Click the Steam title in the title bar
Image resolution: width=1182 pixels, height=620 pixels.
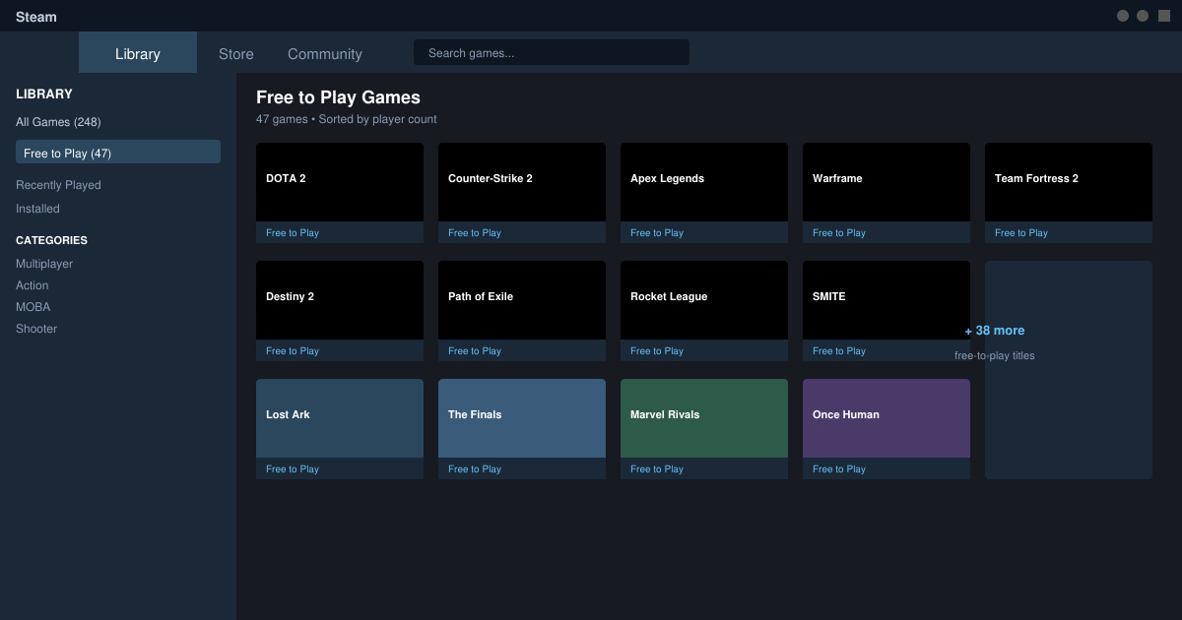(36, 17)
